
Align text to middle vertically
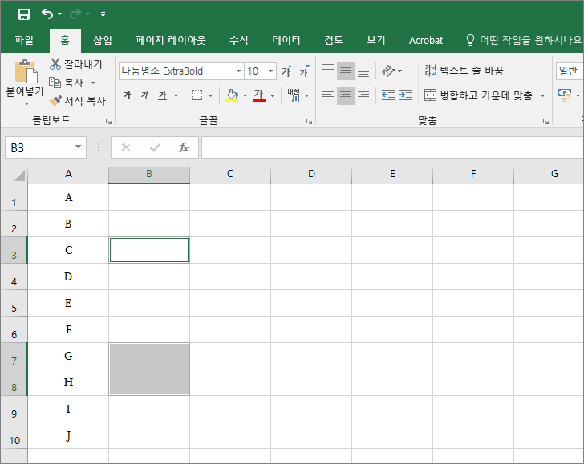pos(346,71)
